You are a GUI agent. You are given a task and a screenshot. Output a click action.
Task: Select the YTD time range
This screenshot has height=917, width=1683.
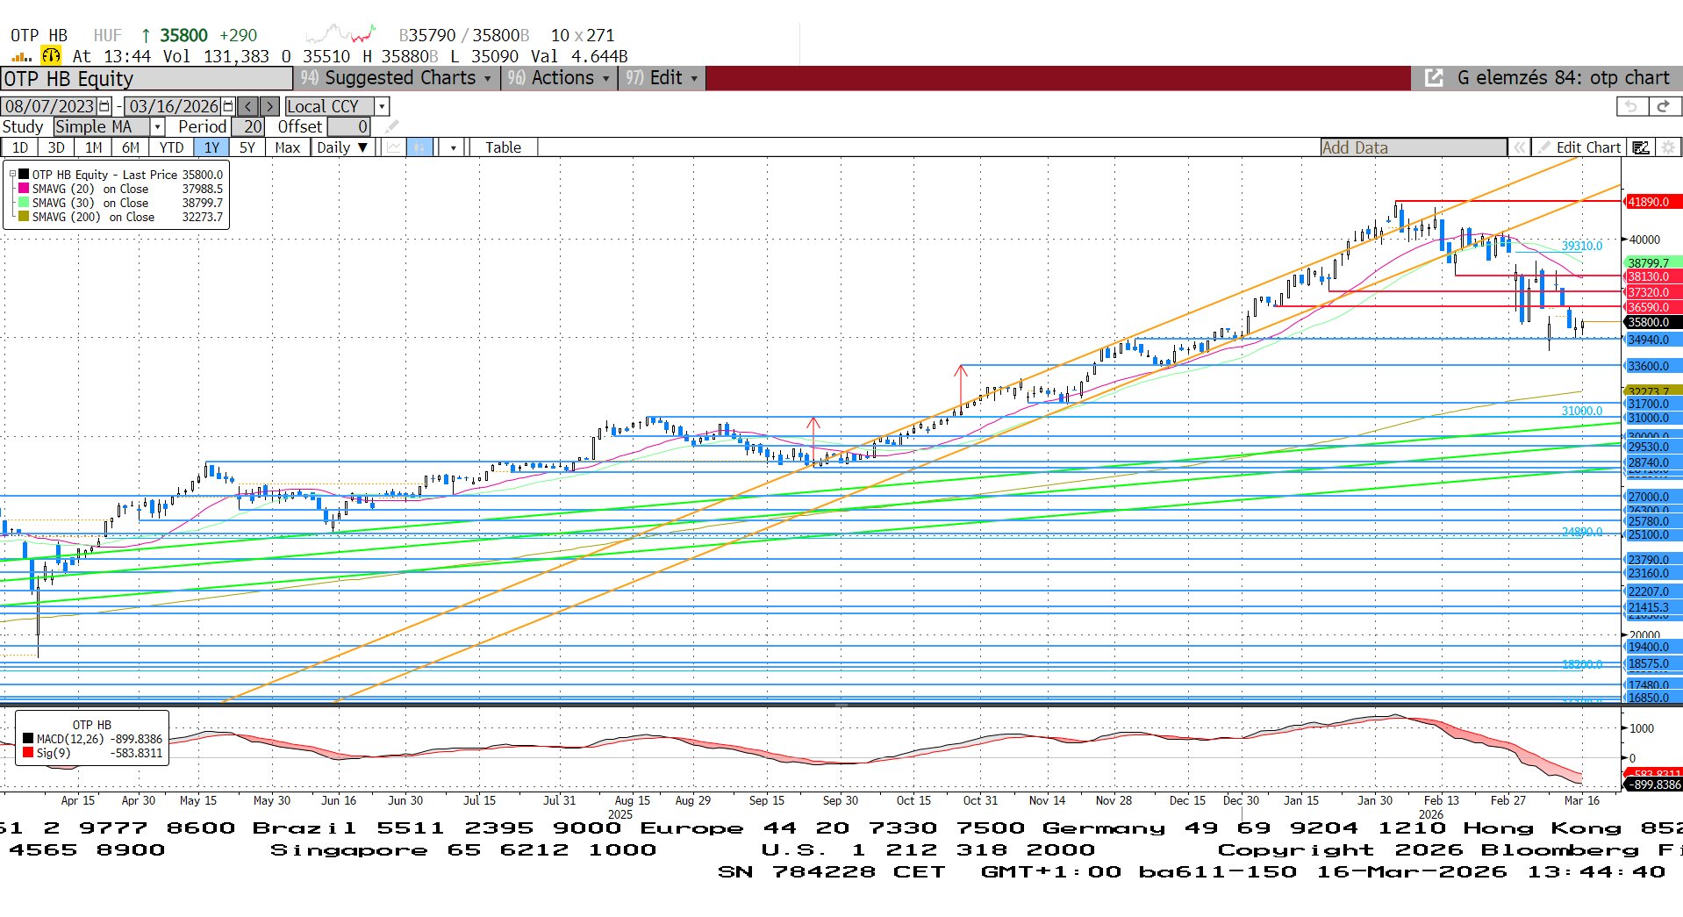click(x=172, y=147)
